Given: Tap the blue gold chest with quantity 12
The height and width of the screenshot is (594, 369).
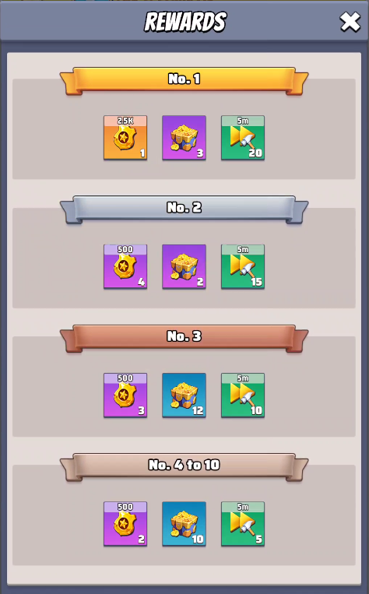Looking at the screenshot, I should click(184, 395).
